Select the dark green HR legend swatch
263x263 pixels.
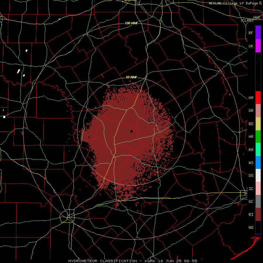tap(258, 136)
